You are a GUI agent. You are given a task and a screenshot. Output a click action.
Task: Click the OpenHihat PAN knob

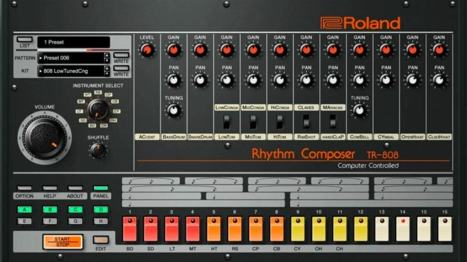click(412, 80)
